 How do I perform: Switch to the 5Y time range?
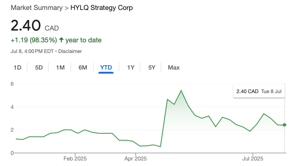coord(152,67)
